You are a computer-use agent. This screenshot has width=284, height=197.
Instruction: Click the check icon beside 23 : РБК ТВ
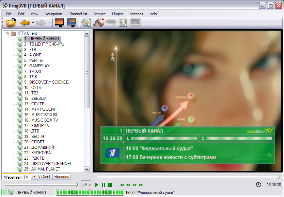20,158
